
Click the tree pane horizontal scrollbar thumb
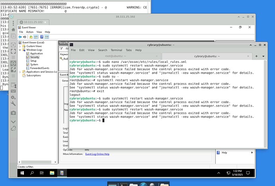click(36, 162)
